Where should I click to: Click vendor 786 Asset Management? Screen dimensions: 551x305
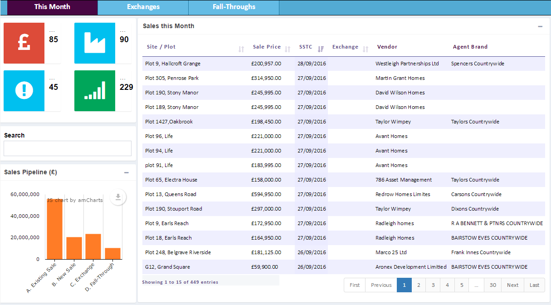coord(404,180)
